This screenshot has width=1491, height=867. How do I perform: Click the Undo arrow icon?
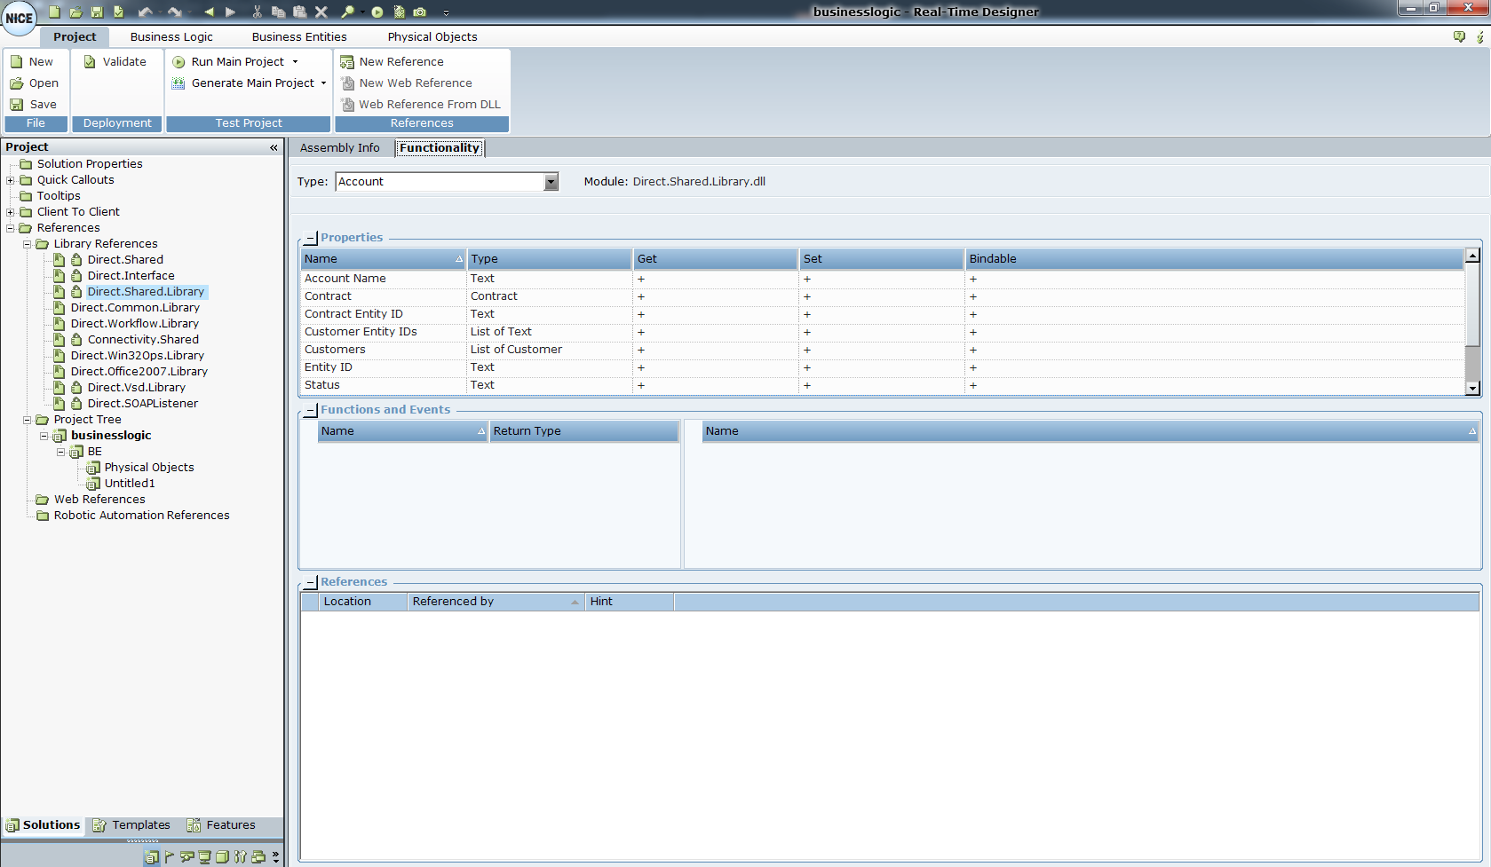pos(145,12)
